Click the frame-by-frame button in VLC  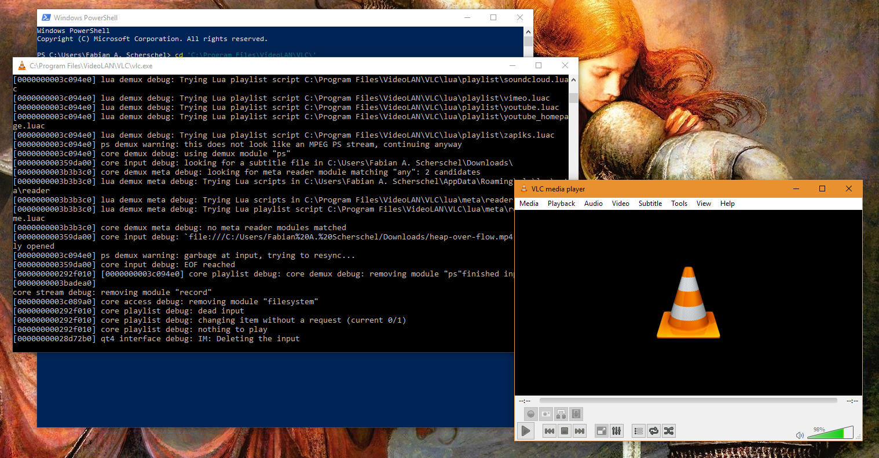click(576, 414)
